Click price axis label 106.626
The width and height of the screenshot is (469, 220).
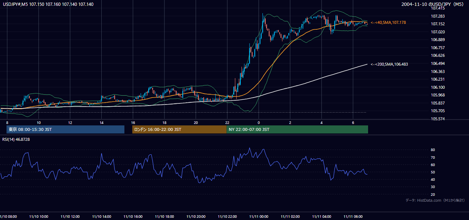point(439,55)
